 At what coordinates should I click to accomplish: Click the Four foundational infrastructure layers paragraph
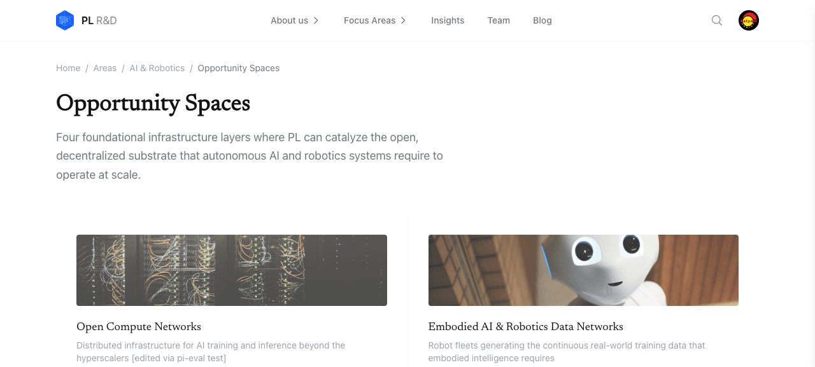point(250,156)
